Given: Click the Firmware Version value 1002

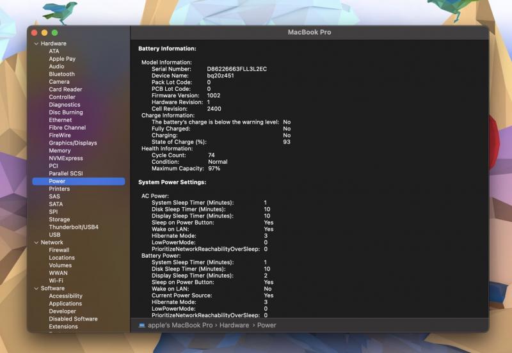Looking at the screenshot, I should point(214,95).
